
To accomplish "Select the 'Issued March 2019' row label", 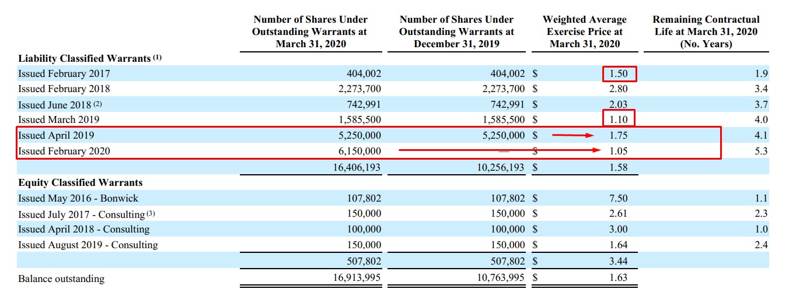I will [58, 119].
